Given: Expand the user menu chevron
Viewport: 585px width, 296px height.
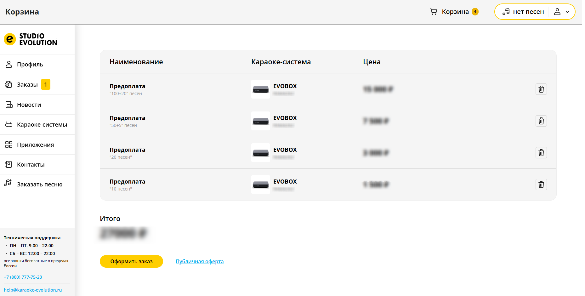Looking at the screenshot, I should click(x=567, y=12).
